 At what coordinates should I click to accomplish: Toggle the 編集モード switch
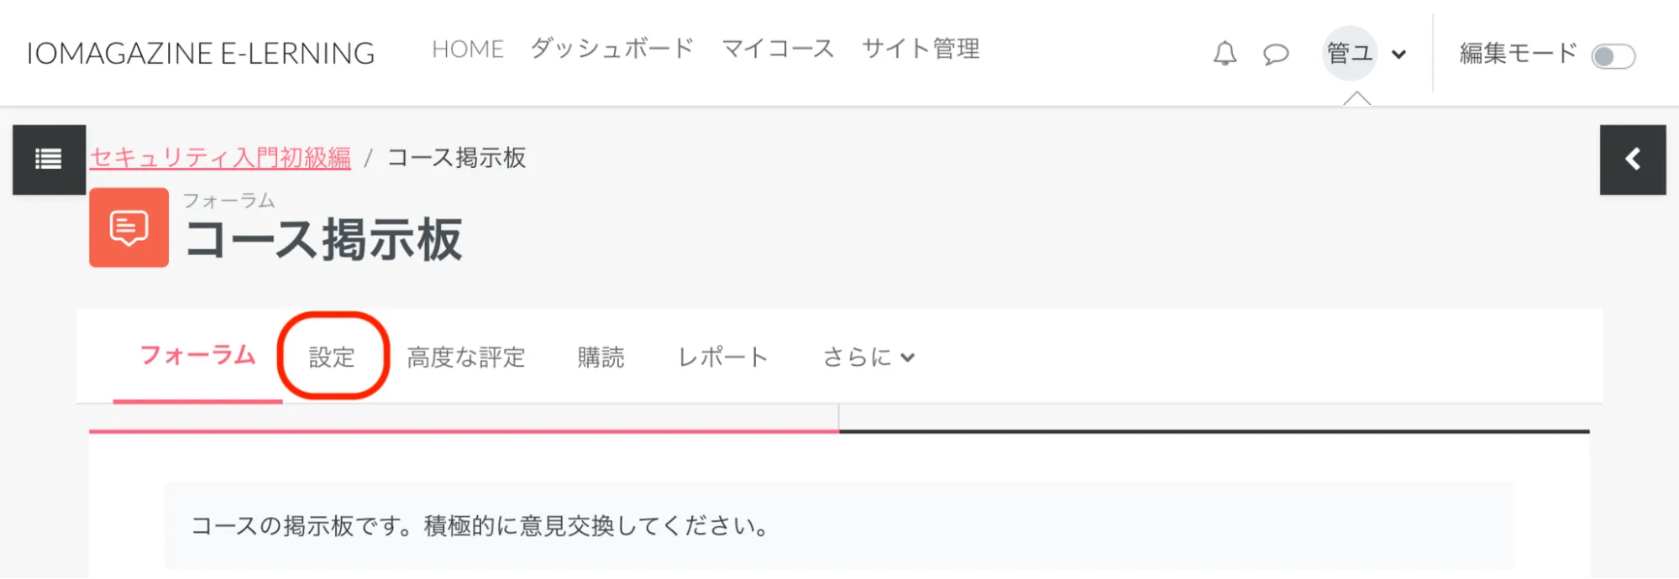[1613, 56]
